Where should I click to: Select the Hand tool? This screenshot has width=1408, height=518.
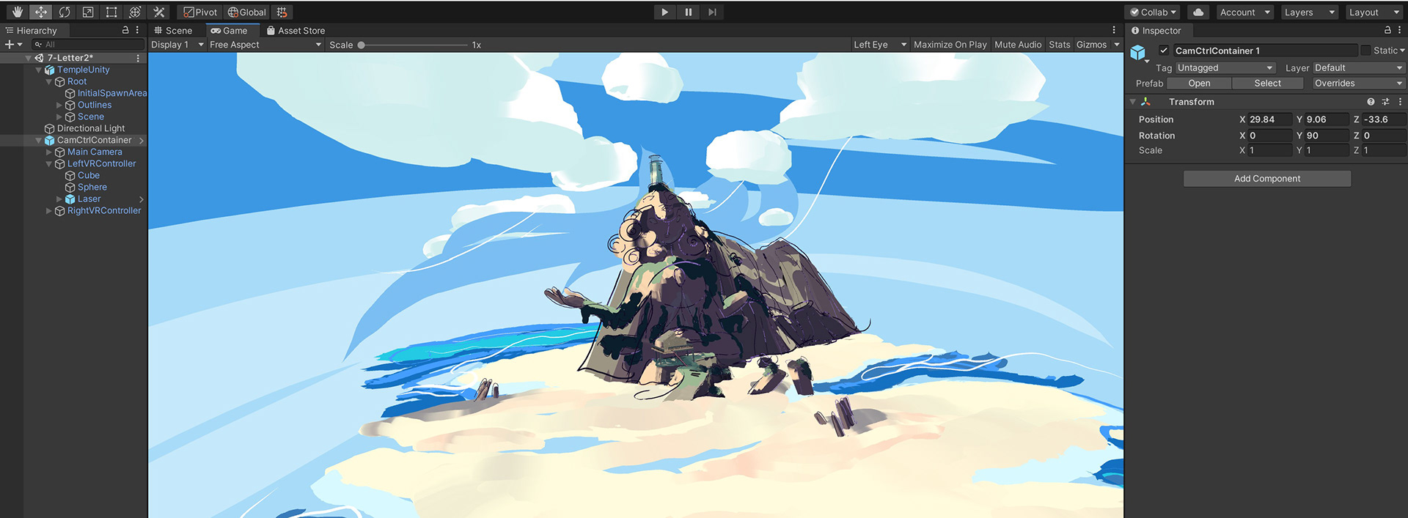[x=18, y=12]
